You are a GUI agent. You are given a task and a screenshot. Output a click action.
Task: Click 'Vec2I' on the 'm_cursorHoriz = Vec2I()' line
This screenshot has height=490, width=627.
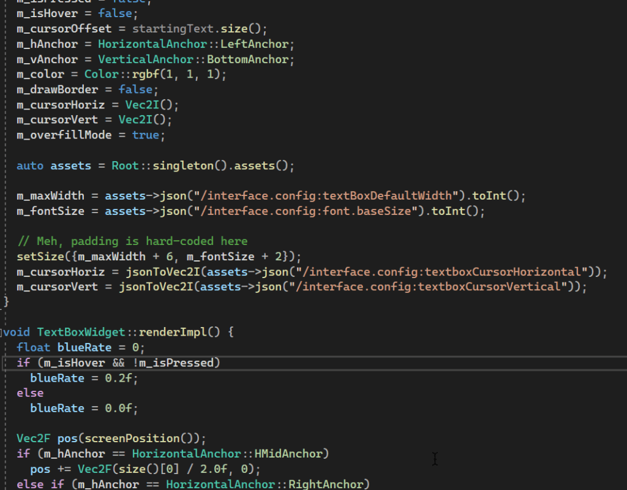point(142,105)
